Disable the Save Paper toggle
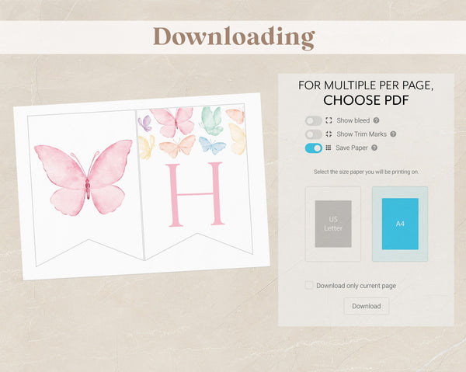Viewport: 466px width, 372px height. 314,148
